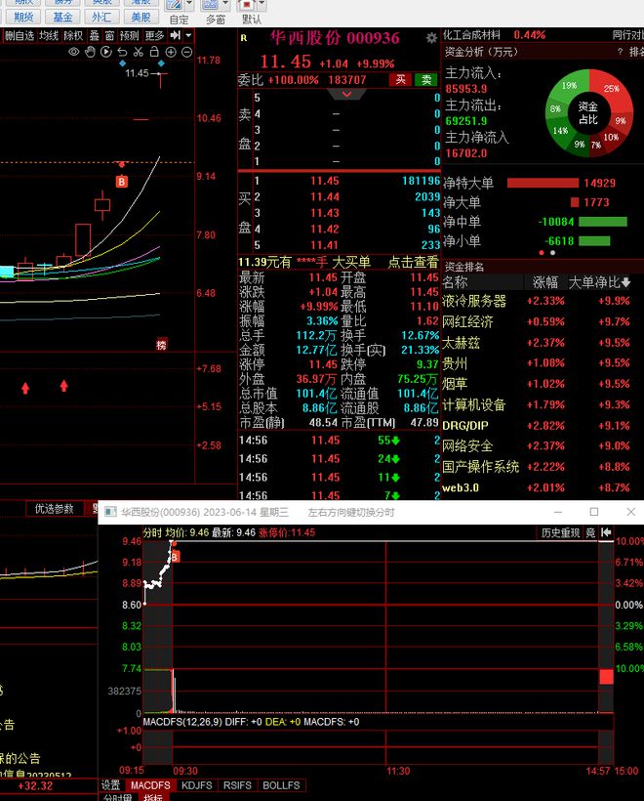
Task: Click 历史重现 in the intraday window
Action: pyautogui.click(x=560, y=532)
